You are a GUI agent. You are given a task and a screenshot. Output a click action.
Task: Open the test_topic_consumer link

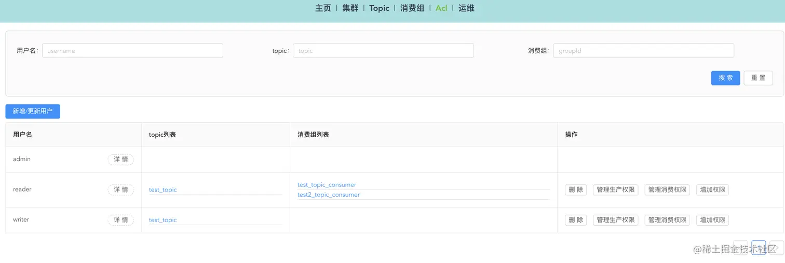[x=327, y=185]
